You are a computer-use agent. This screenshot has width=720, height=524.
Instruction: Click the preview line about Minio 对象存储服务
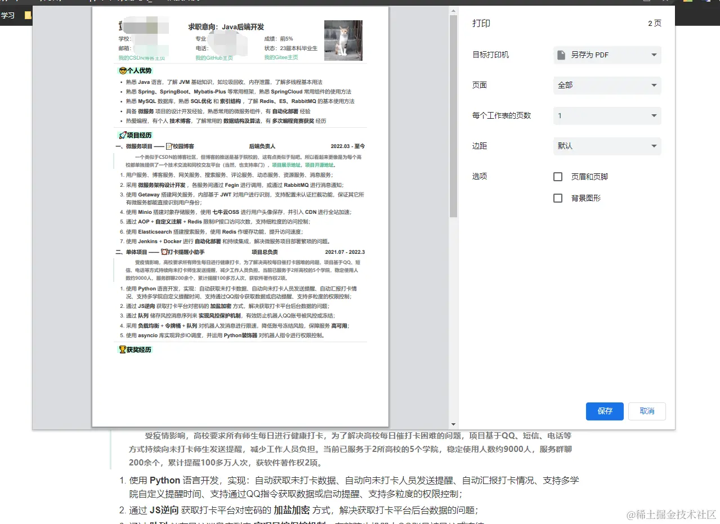point(238,212)
